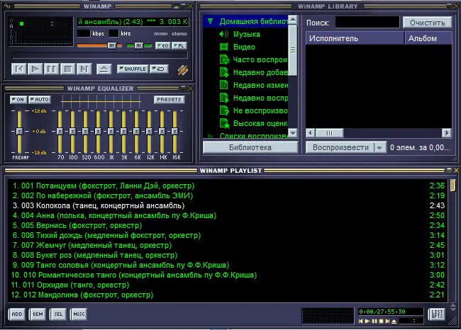The height and width of the screenshot is (330, 461).
Task: Click the Не воспроизводившиеся item icon
Action: click(x=224, y=110)
